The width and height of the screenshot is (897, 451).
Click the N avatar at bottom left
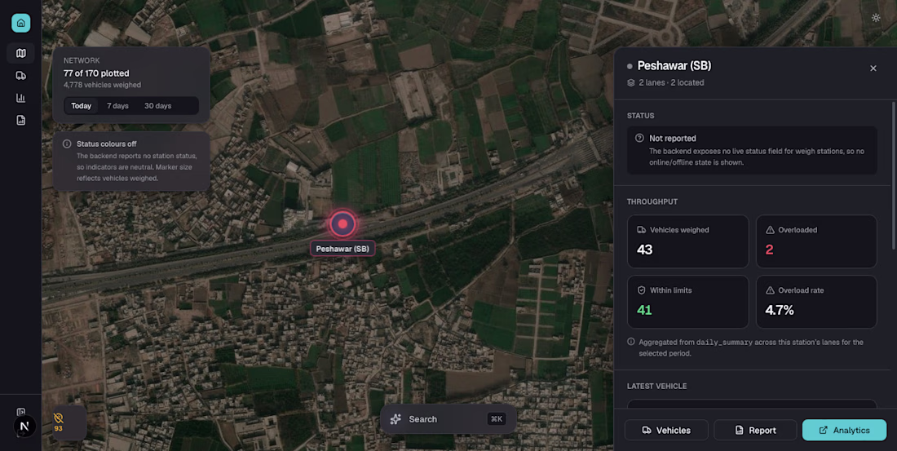pyautogui.click(x=24, y=427)
